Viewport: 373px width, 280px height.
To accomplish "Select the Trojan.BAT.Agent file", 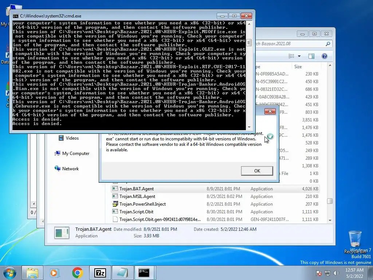I will pos(215,189).
